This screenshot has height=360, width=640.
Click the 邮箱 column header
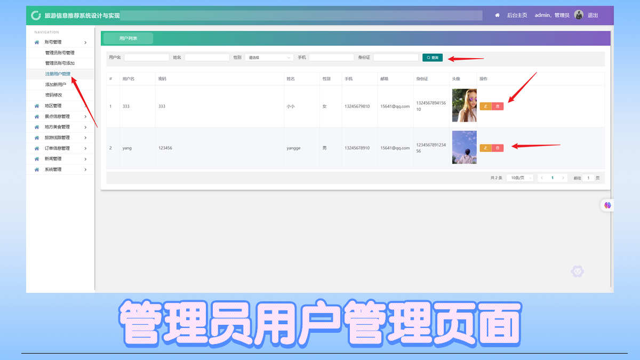[x=385, y=79]
